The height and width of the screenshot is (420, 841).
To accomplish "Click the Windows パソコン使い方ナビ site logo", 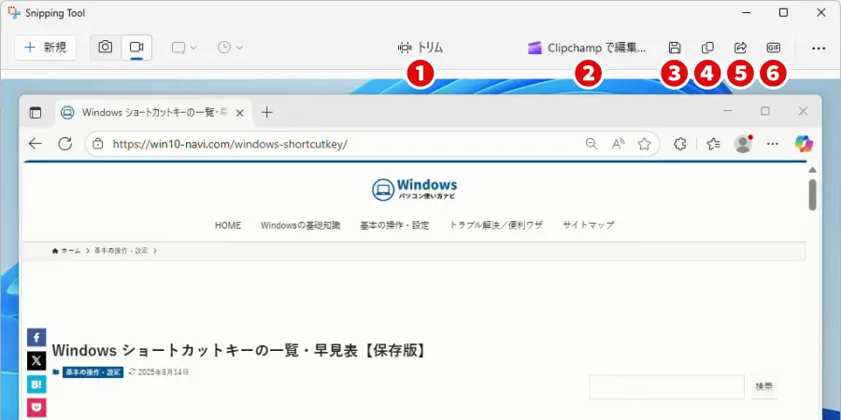I will (x=415, y=189).
